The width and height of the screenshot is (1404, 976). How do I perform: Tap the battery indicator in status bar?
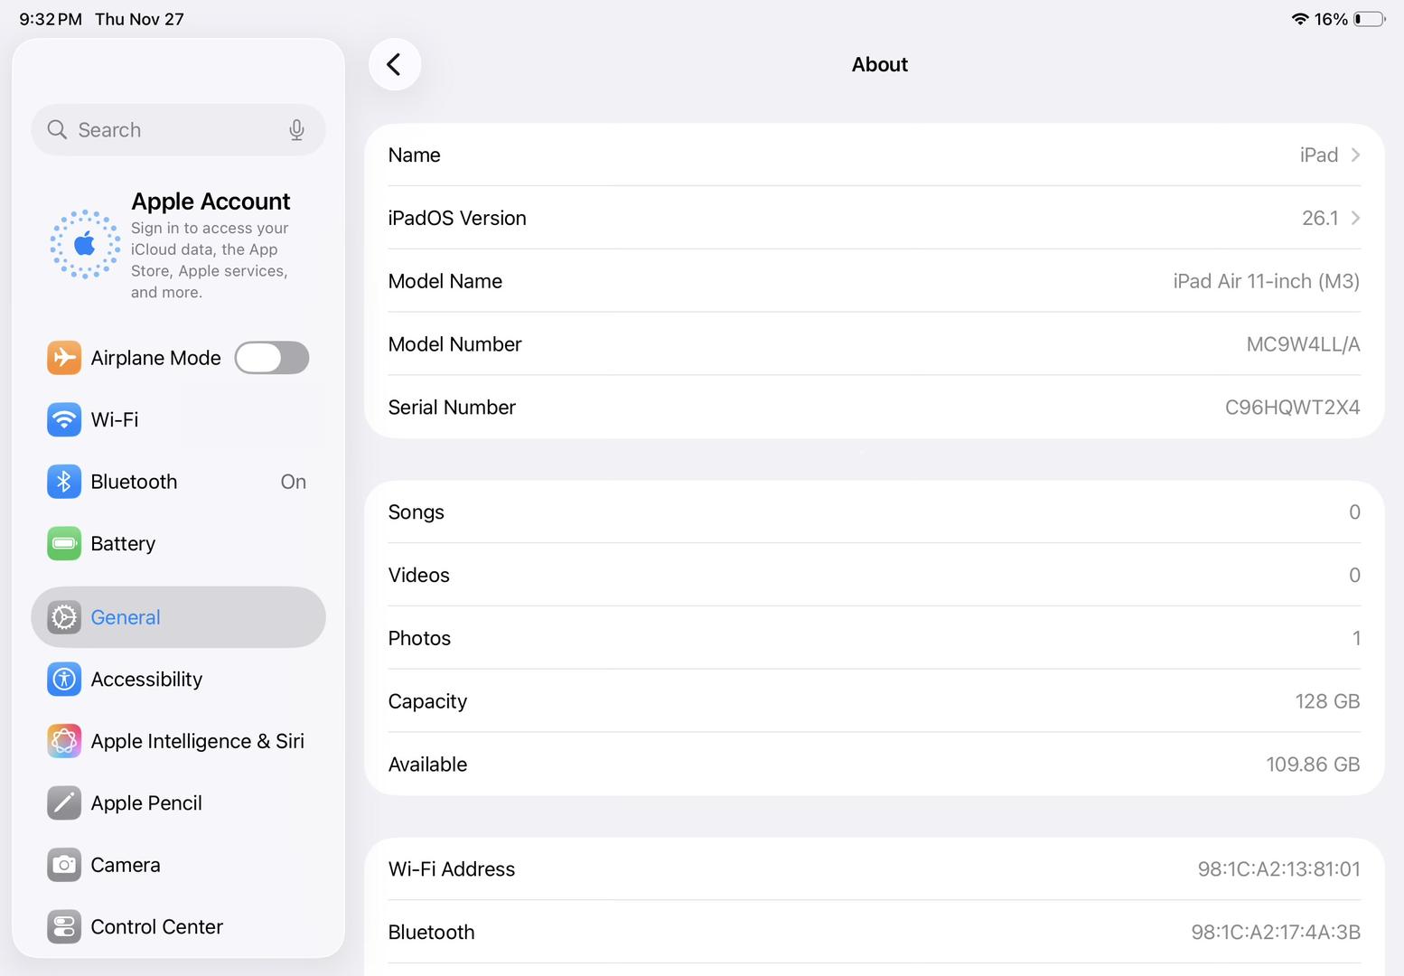1369,19
